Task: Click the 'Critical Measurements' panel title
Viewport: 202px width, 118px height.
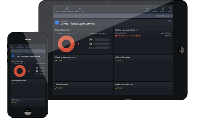Action: 125,30
